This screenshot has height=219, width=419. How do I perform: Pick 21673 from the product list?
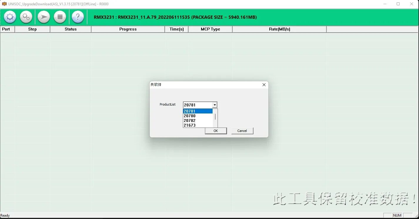click(198, 125)
